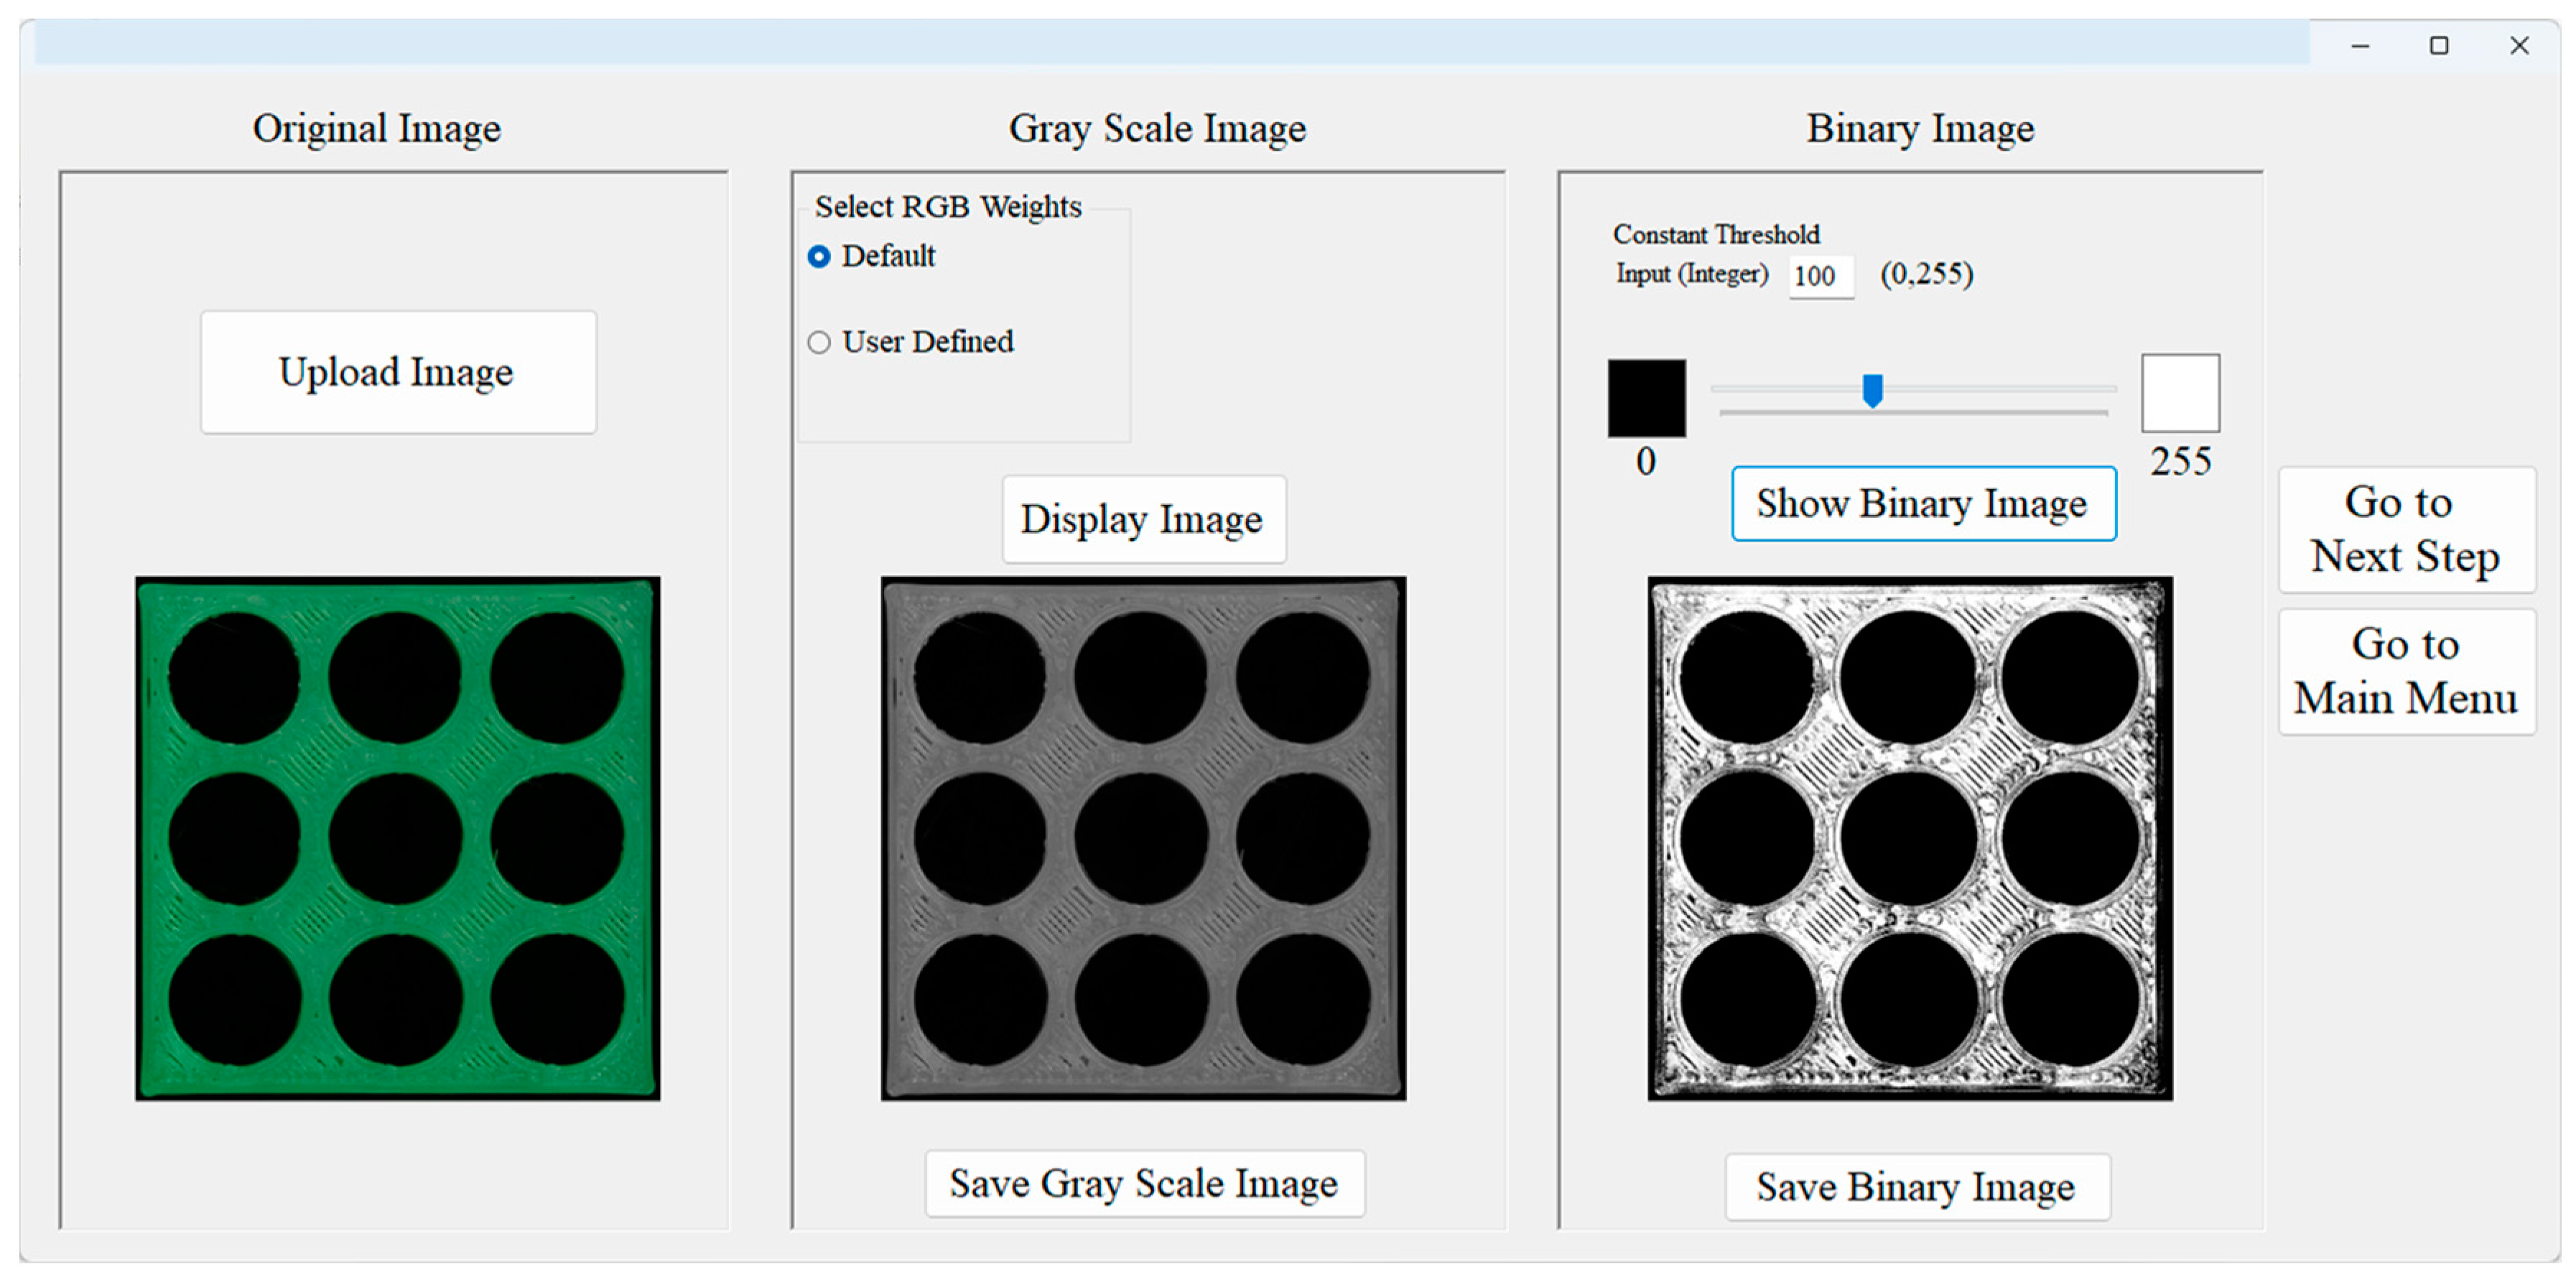2576x1282 pixels.
Task: Maximize the application window
Action: tap(2439, 46)
